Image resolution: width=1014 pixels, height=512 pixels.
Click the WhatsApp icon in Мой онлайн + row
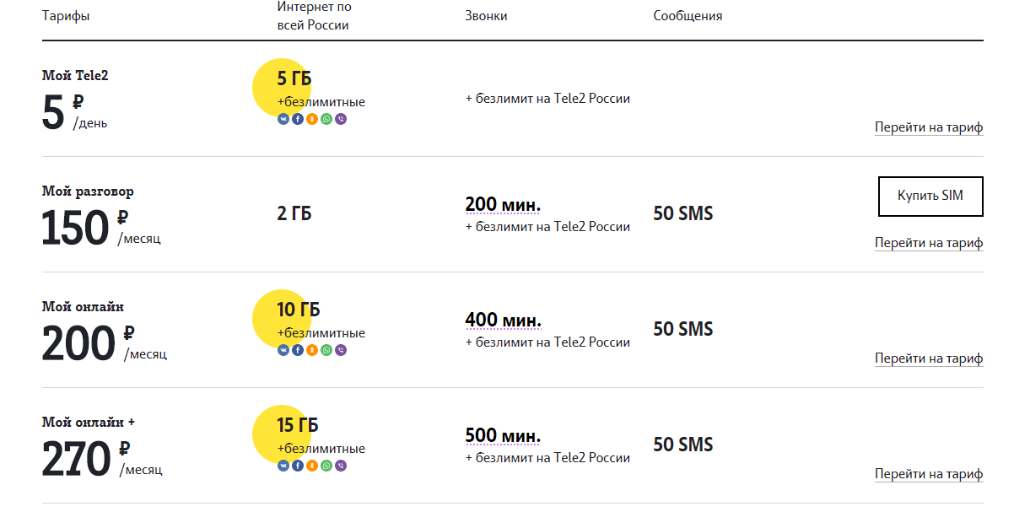[326, 466]
